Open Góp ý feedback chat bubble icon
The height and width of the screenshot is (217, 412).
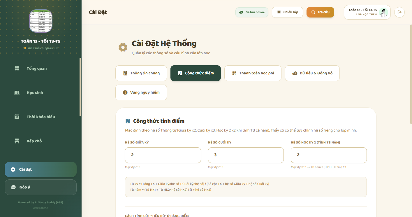13,187
